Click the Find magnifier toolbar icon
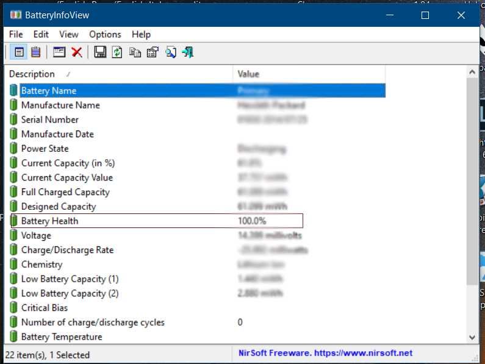This screenshot has height=364, width=485. coord(170,52)
